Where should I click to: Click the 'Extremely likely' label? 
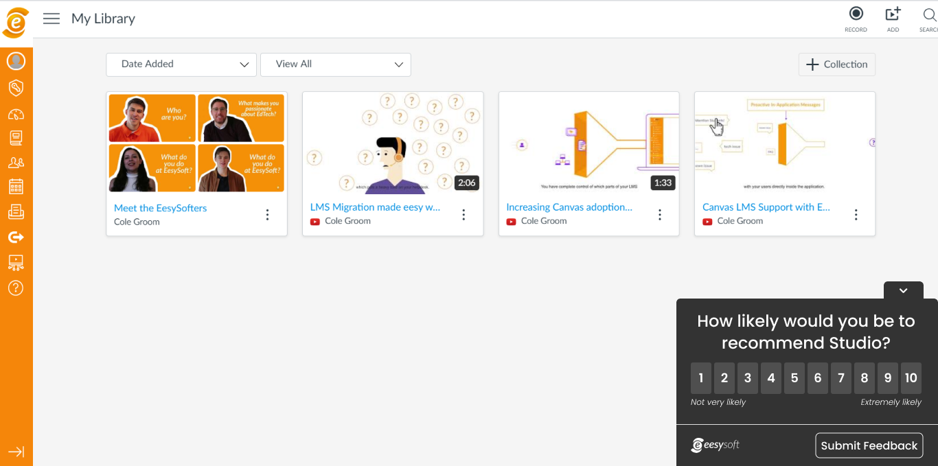(x=891, y=402)
